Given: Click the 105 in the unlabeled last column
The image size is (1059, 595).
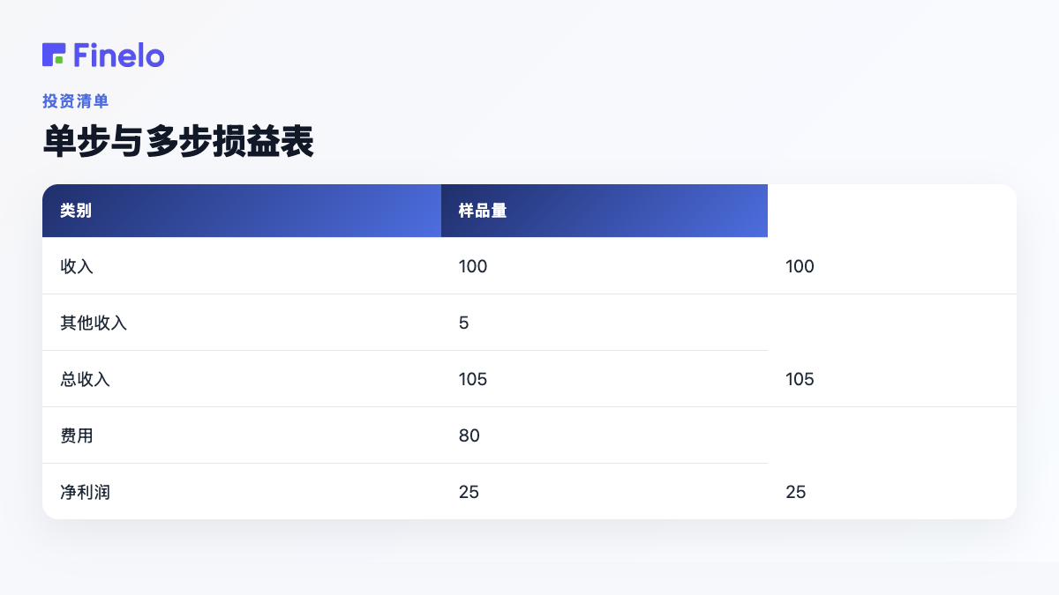Looking at the screenshot, I should pyautogui.click(x=800, y=379).
